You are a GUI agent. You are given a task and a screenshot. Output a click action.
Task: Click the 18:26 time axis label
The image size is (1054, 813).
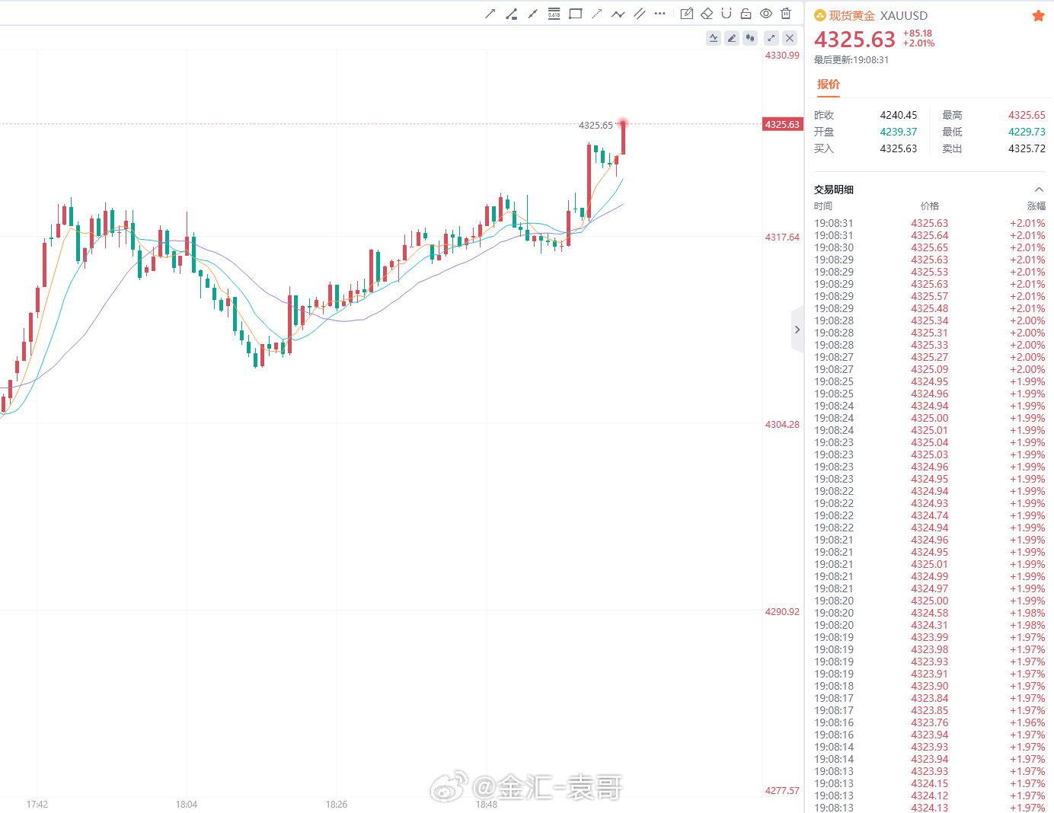[x=337, y=805]
